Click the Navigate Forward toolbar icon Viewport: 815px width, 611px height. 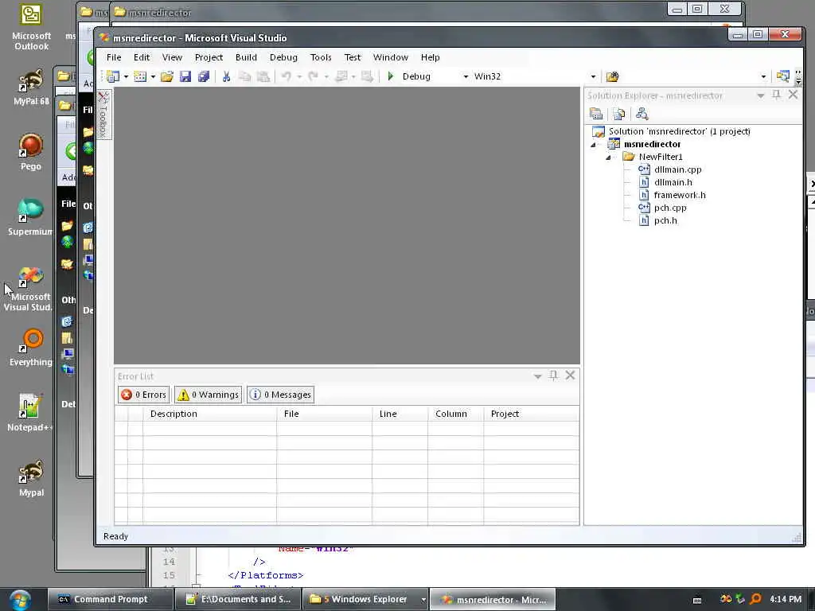[367, 76]
